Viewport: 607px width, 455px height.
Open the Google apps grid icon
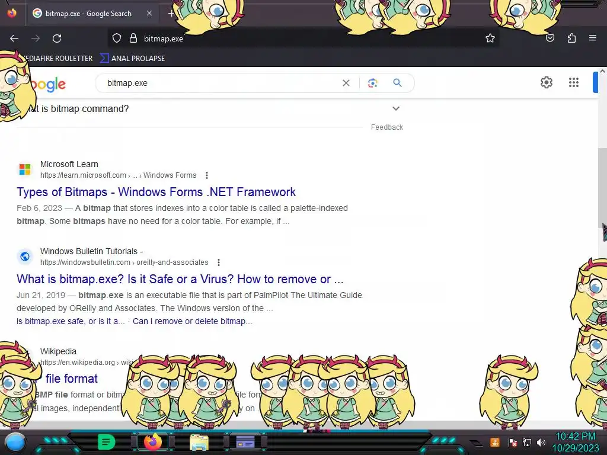point(574,82)
